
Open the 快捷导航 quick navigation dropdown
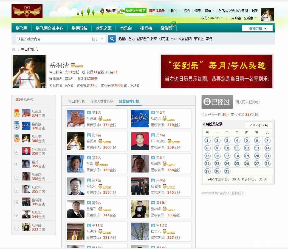tap(257, 28)
